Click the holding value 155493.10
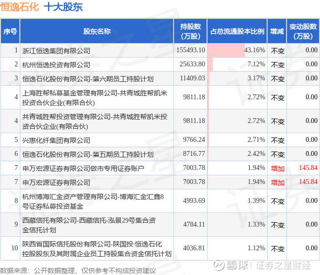This screenshot has height=275, width=320. tap(191, 50)
